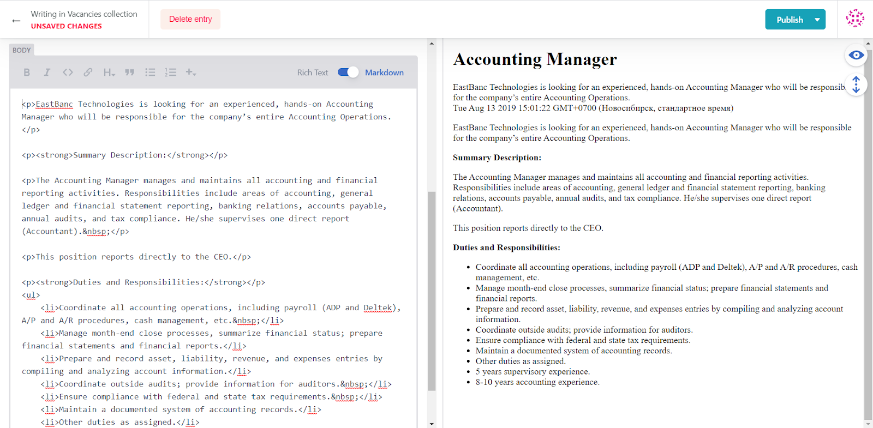The width and height of the screenshot is (873, 428).
Task: Click the Delete entry button
Action: [190, 19]
